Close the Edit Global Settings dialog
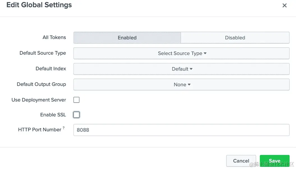 tap(284, 5)
